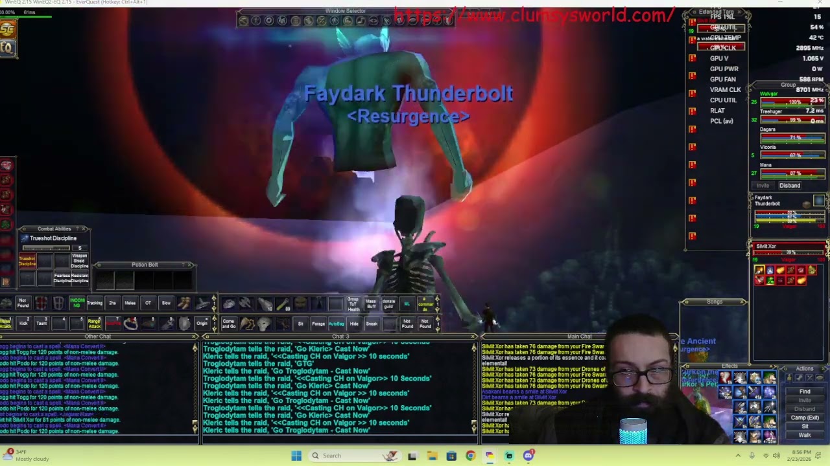Select group member Dagara
The width and height of the screenshot is (830, 466).
pos(768,129)
